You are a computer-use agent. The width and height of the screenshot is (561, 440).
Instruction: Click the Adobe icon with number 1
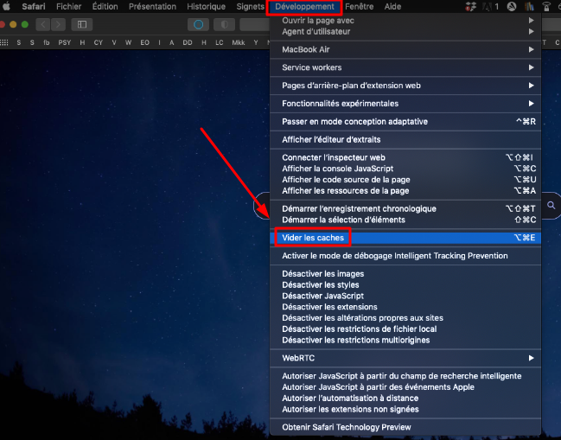[x=490, y=6]
